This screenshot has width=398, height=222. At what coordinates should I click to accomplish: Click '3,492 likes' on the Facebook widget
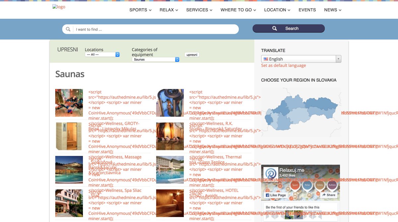287,176
